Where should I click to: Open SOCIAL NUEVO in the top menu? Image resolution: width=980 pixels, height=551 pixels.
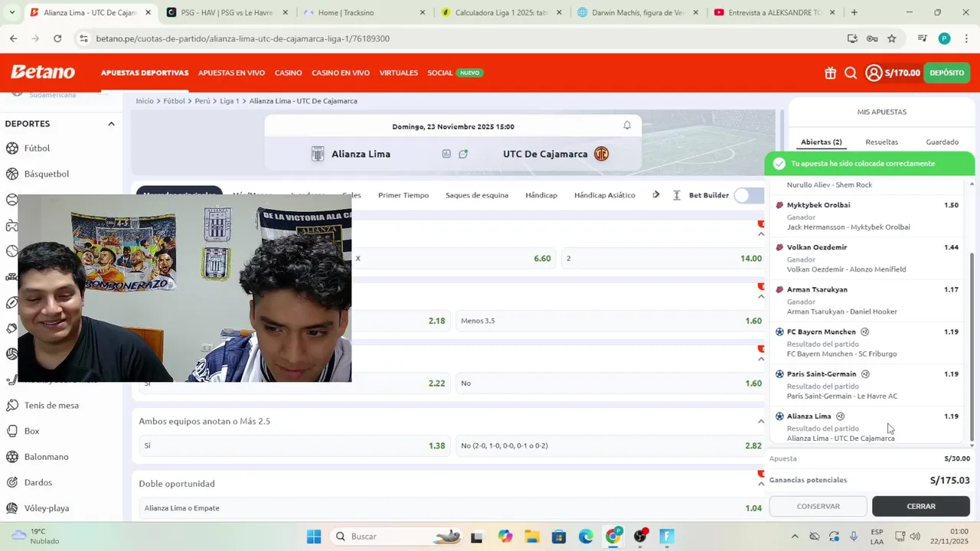pyautogui.click(x=455, y=73)
